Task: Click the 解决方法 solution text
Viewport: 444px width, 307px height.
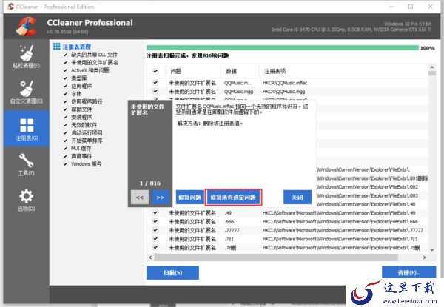Action: pyautogui.click(x=210, y=124)
